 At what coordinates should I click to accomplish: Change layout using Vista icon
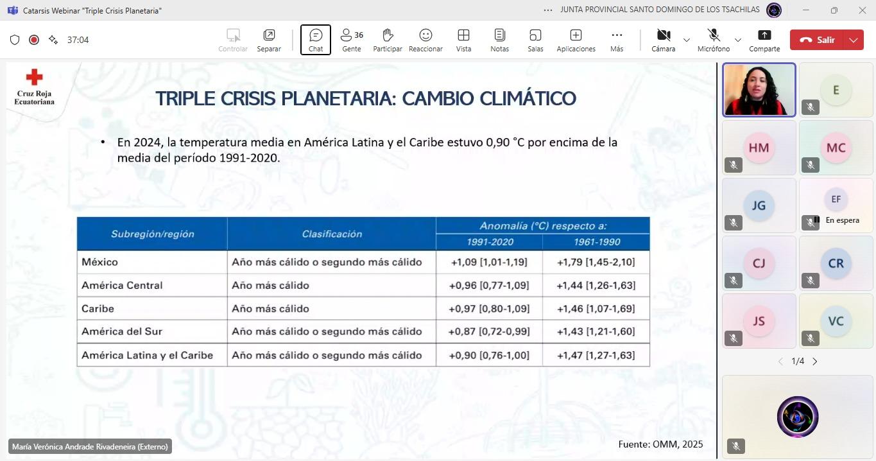pos(463,40)
